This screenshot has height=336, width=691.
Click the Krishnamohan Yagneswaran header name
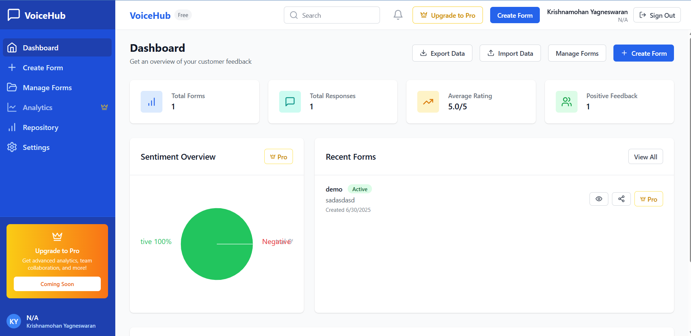(x=587, y=12)
